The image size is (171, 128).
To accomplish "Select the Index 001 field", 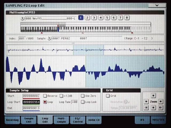I will [x=22, y=38].
